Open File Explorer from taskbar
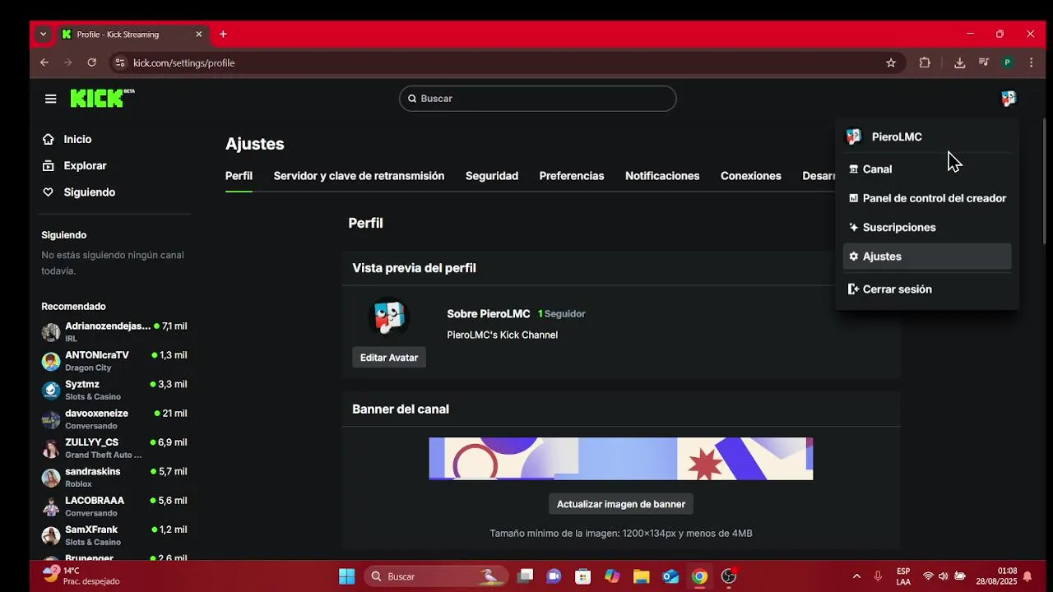1053x592 pixels. tap(641, 576)
